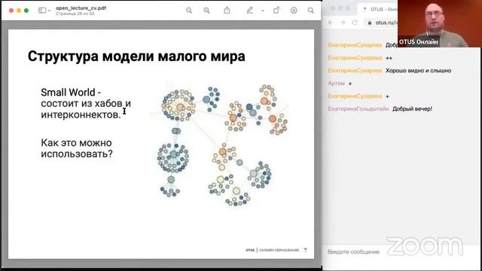Open search in the Preview toolbar
The height and width of the screenshot is (271, 482).
[x=311, y=11]
